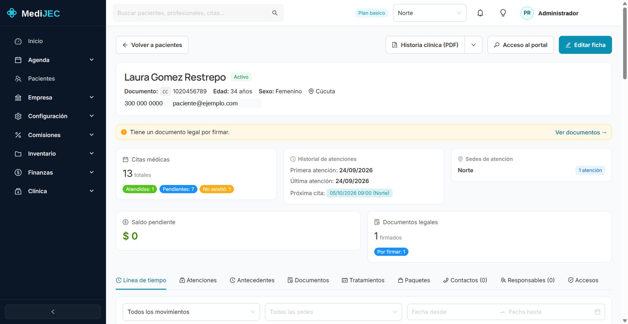The image size is (628, 324).
Task: Open the Historia clínica dropdown arrow
Action: pyautogui.click(x=473, y=45)
